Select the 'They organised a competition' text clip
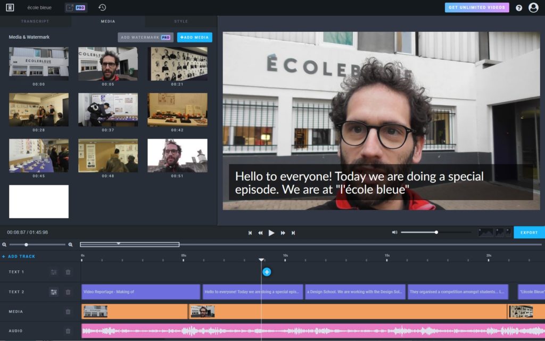The width and height of the screenshot is (545, 341). point(458,292)
